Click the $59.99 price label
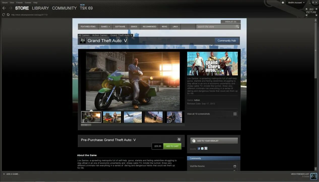 coord(158,146)
